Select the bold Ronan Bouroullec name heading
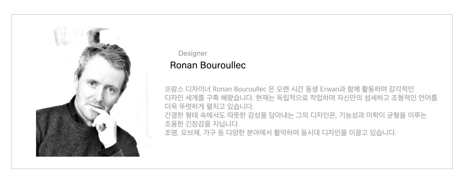Viewport: 466px width, 184px height. point(208,65)
